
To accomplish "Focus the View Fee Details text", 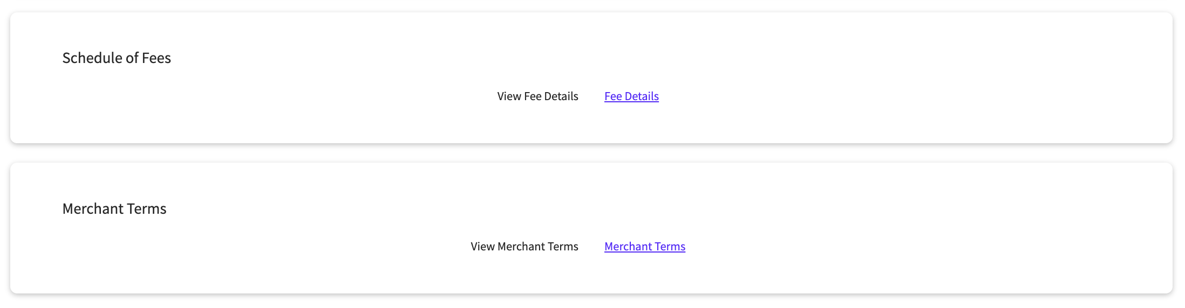I will click(x=537, y=96).
